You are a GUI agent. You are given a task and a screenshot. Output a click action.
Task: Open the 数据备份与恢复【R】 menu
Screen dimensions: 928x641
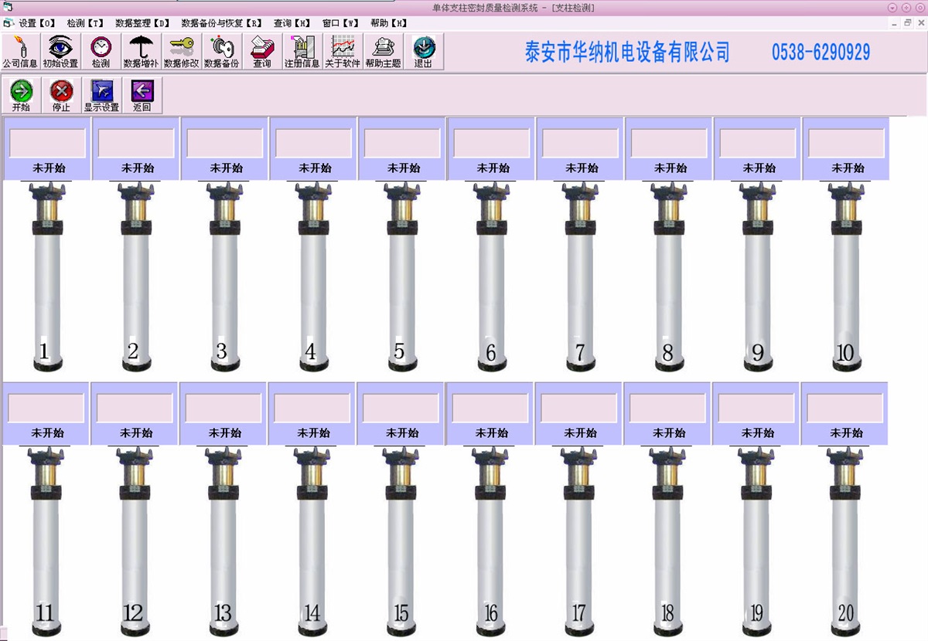221,23
